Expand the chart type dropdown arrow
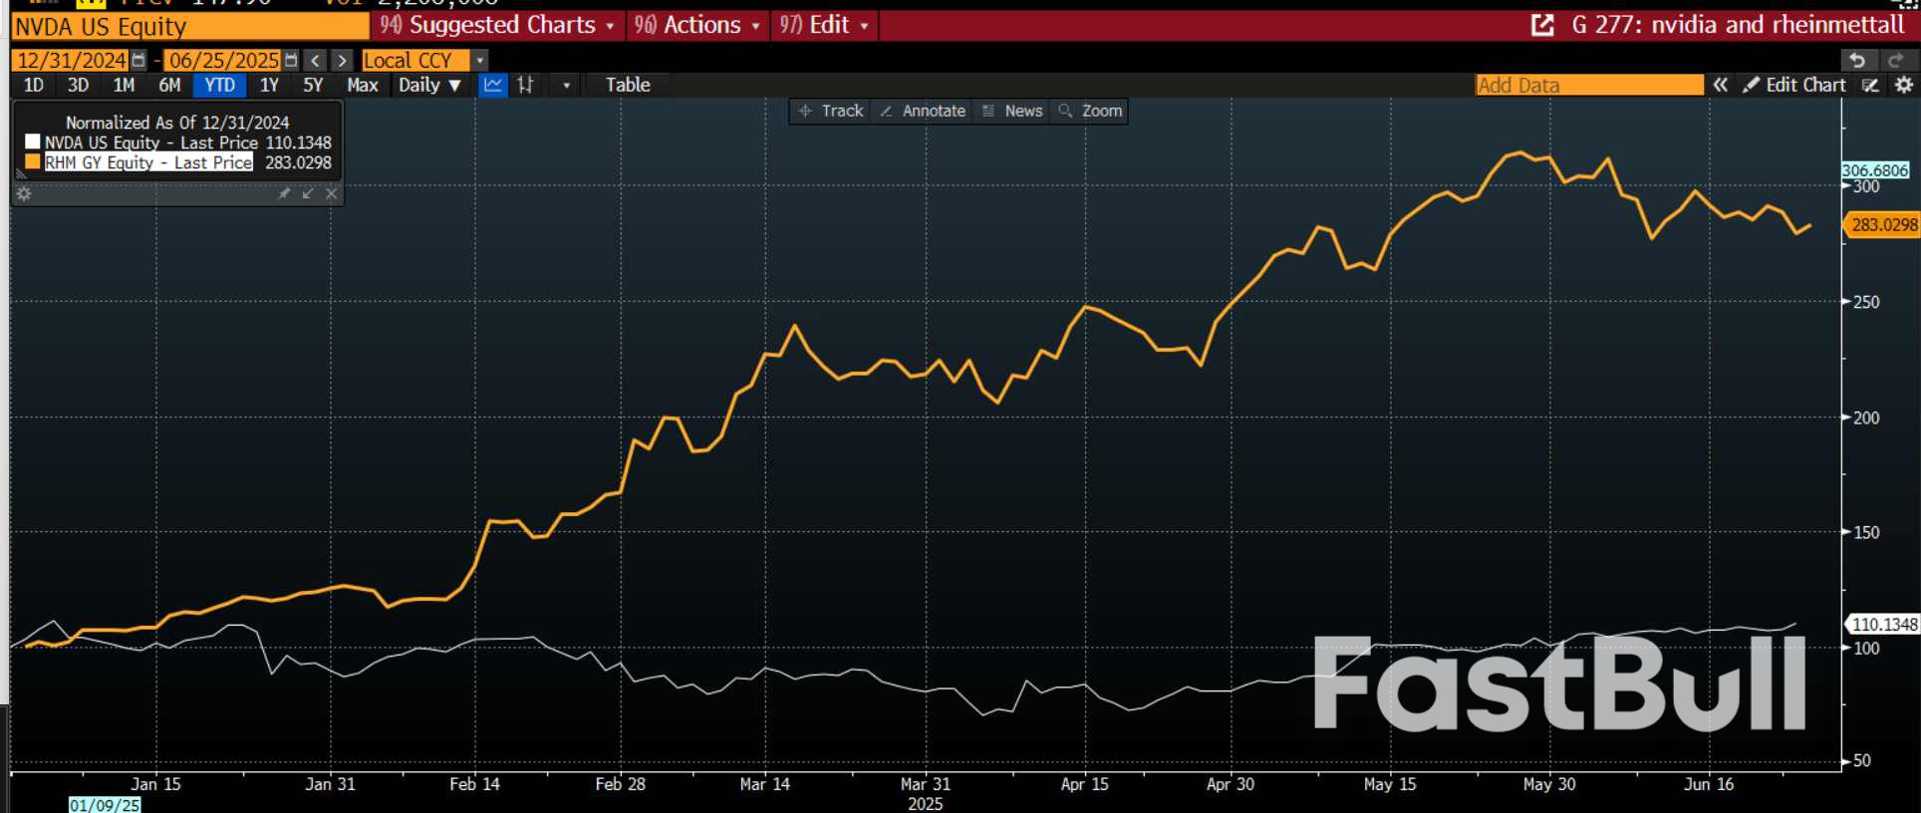 coord(566,85)
